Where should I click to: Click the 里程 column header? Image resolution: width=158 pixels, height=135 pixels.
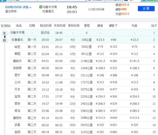tap(87, 26)
